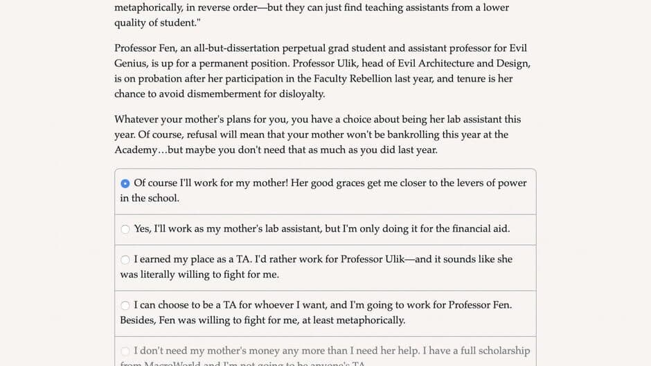This screenshot has width=651, height=366.
Task: Click the paragraph beginning "Professor Fen, an all-but-dissertation"
Action: (323, 71)
